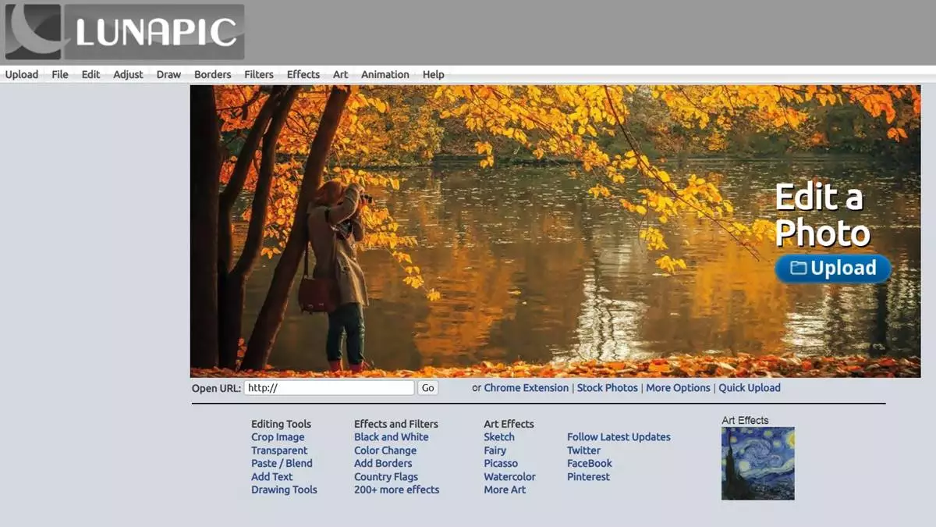Open the Pinterest link
The image size is (936, 527).
(x=589, y=477)
